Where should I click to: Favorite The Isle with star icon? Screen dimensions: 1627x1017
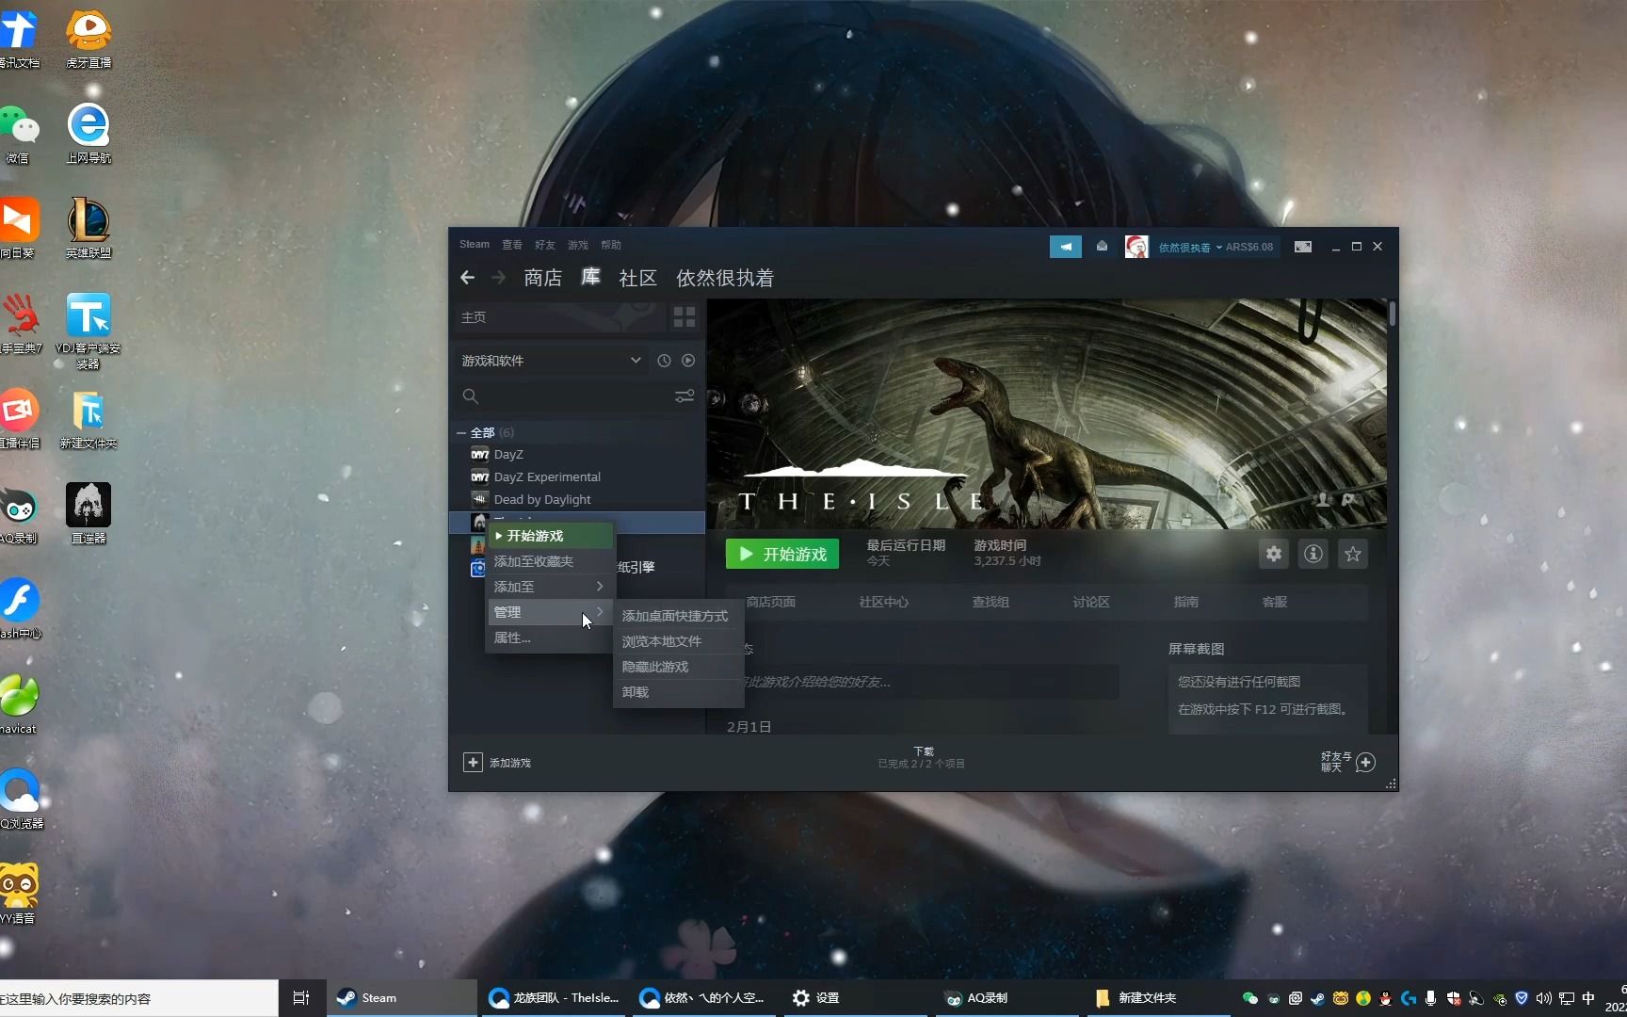click(x=1353, y=554)
